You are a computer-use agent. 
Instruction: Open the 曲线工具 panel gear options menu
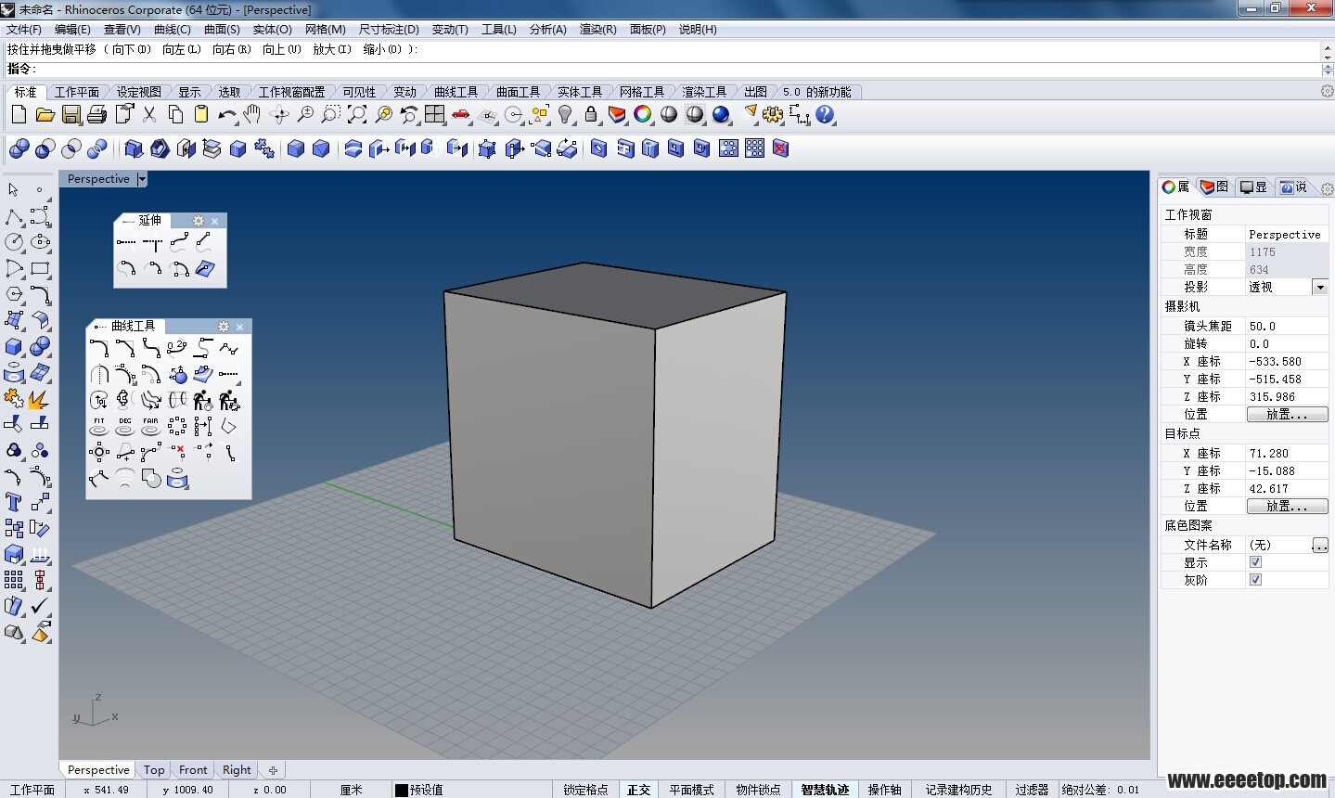click(x=223, y=327)
